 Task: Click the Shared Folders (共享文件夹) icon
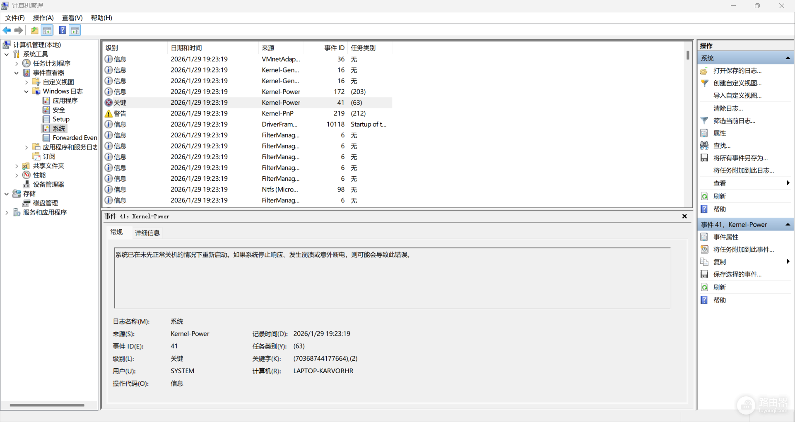[26, 166]
